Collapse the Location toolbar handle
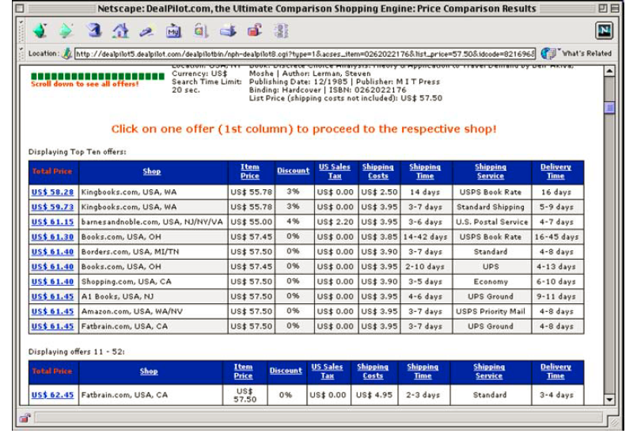Image resolution: width=637 pixels, height=441 pixels. (x=21, y=53)
